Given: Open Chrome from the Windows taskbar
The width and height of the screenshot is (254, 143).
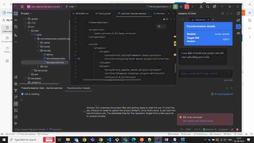Looking at the screenshot, I should (84, 140).
